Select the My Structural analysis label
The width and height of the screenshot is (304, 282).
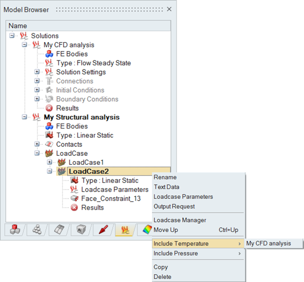point(82,117)
